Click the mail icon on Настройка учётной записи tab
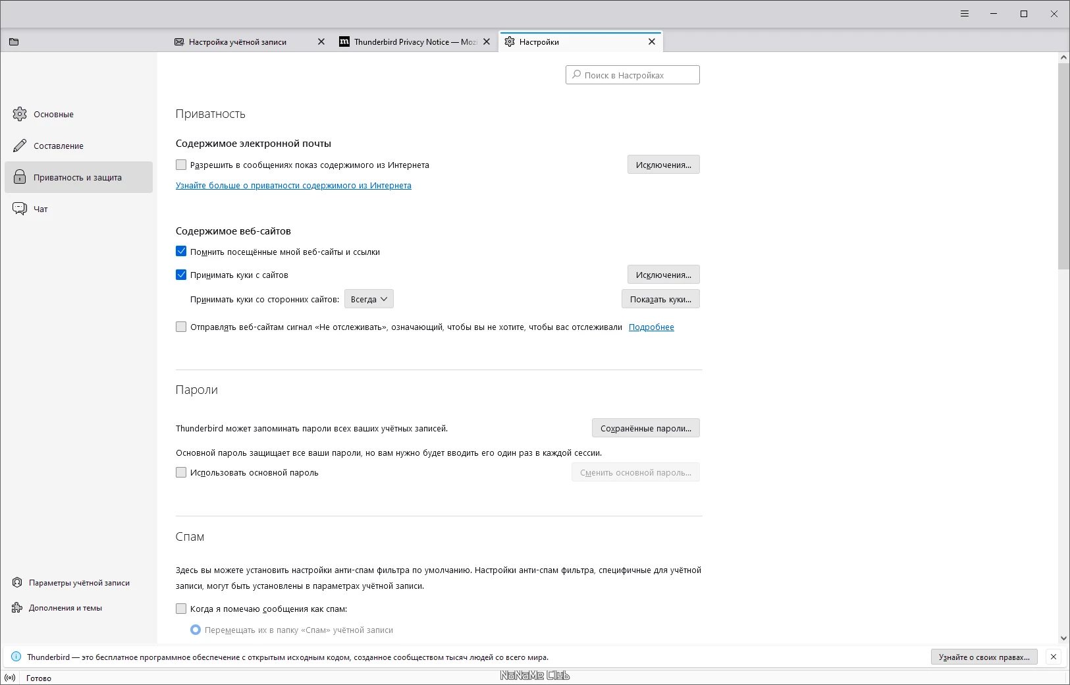Image resolution: width=1070 pixels, height=685 pixels. point(179,41)
